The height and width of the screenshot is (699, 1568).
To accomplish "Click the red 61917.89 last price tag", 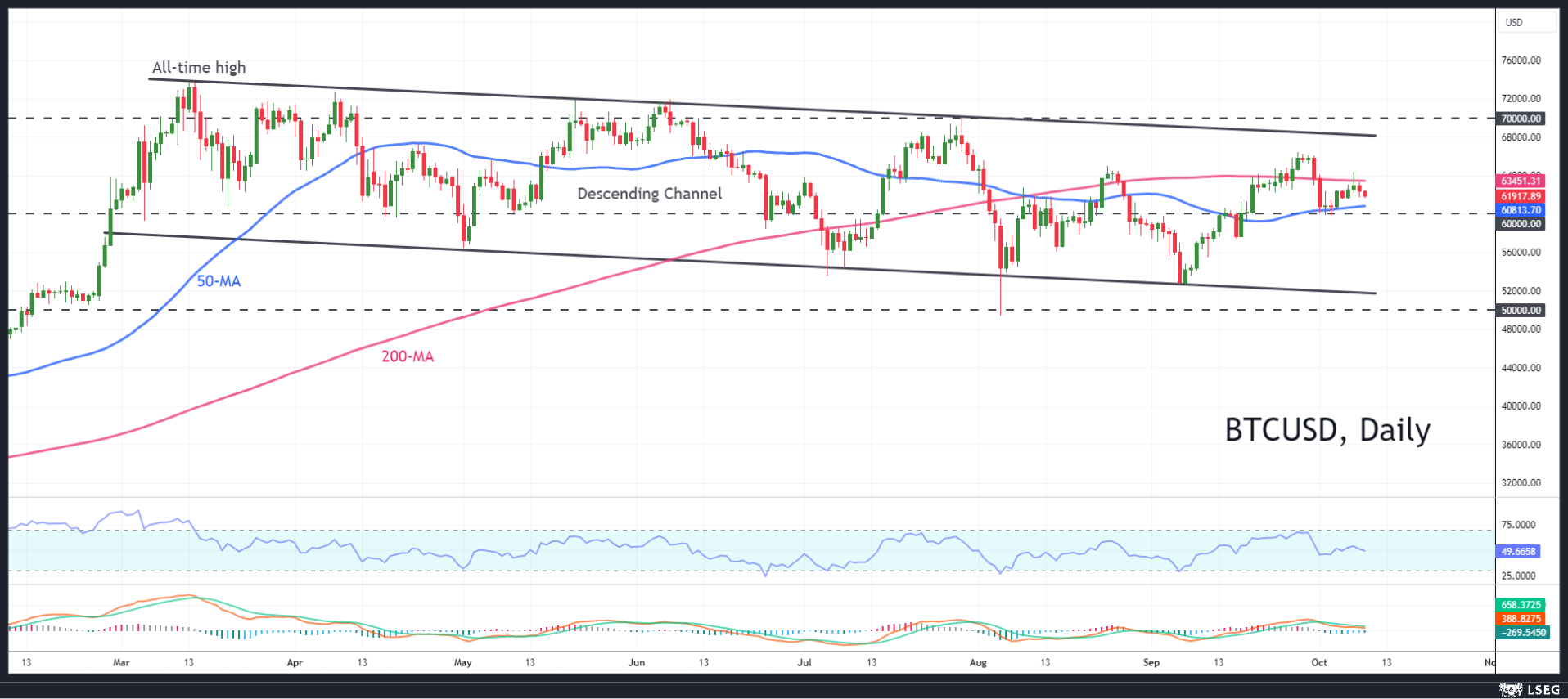I will tap(1521, 196).
